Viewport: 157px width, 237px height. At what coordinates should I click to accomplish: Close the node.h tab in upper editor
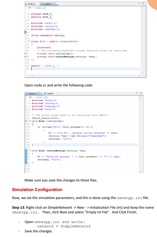(x=53, y=4)
